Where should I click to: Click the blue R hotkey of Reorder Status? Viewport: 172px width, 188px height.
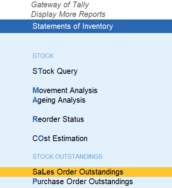35,119
